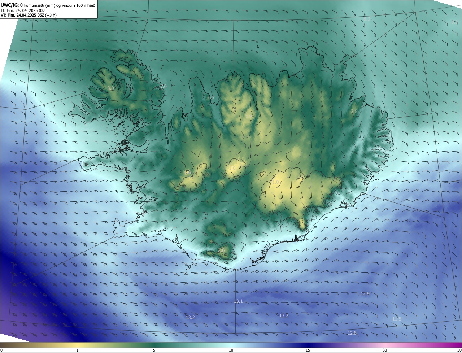Image resolution: width=462 pixels, height=353 pixels.
Task: Click the 1 tick on the color scale
Action: pos(77,350)
